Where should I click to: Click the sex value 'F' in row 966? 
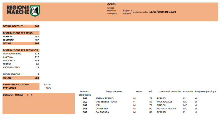coord(134,102)
